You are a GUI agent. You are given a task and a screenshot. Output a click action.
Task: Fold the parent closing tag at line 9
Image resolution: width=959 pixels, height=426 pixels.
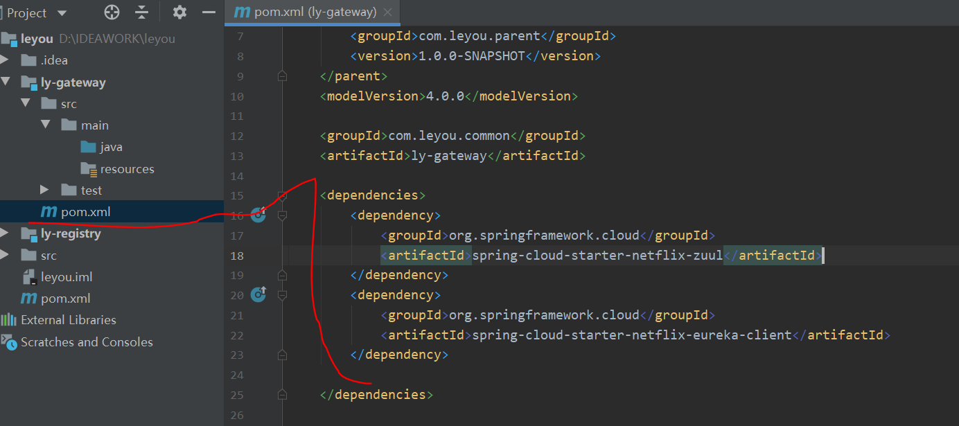(282, 76)
